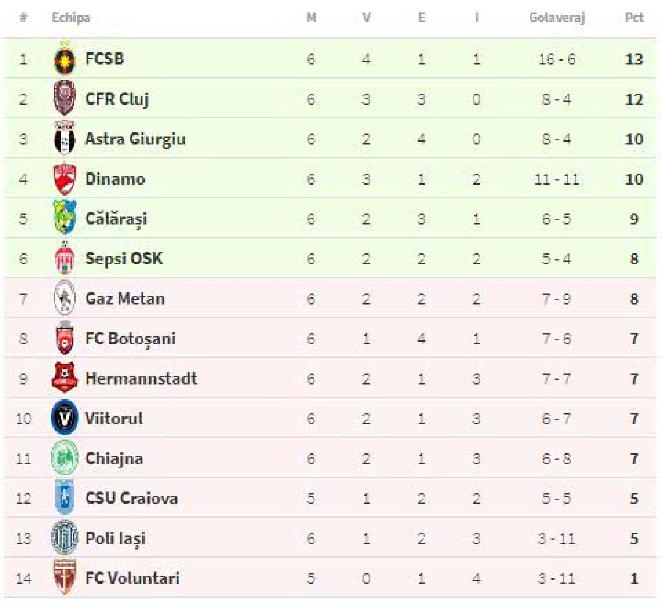Viewport: 662px width, 606px height.
Task: Click the Poli Iași club logo
Action: point(65,538)
